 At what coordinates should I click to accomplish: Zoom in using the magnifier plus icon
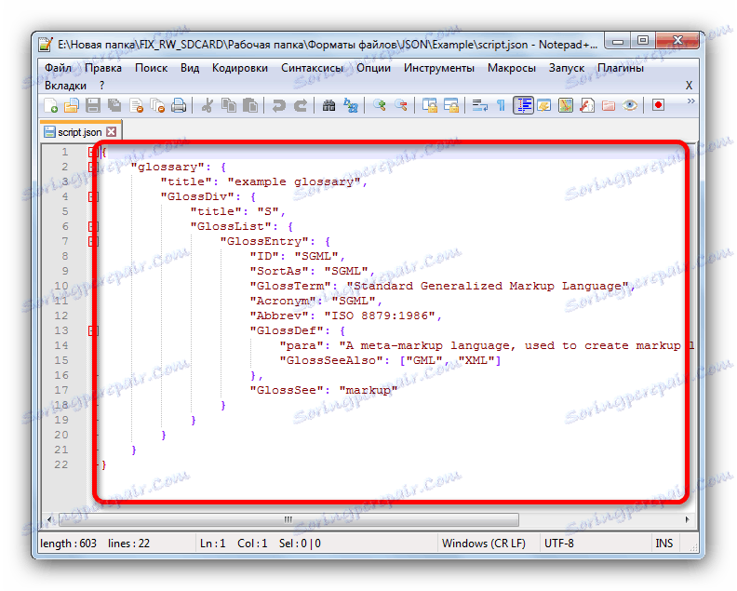click(380, 105)
